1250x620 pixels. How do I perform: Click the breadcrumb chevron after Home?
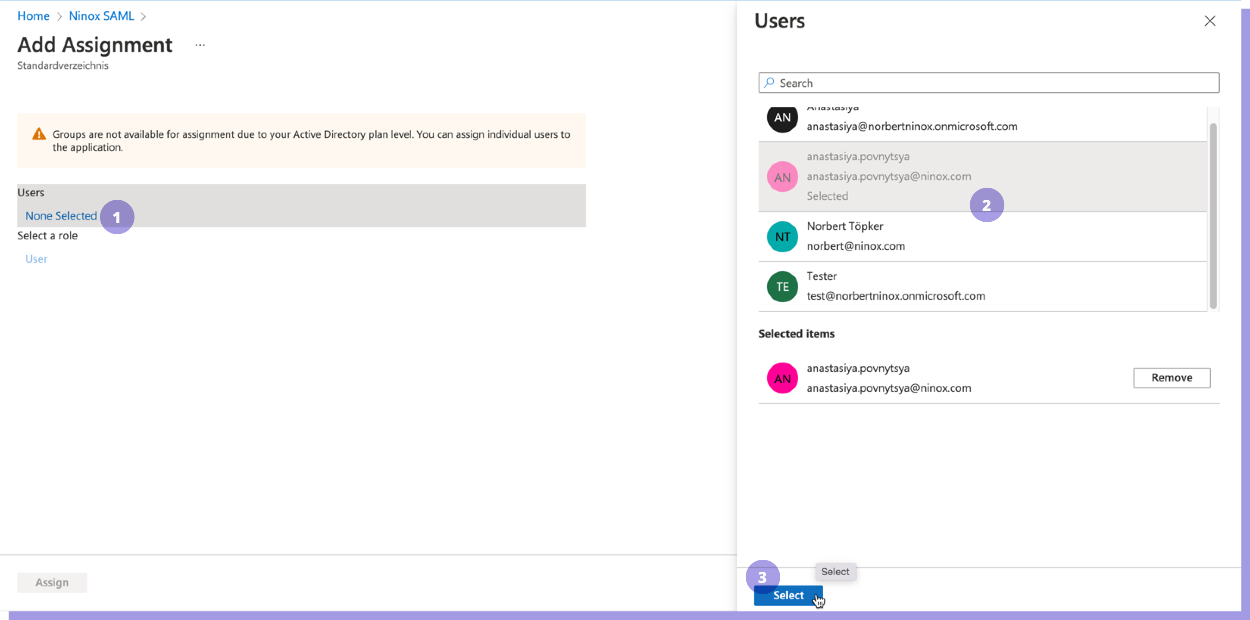click(59, 16)
